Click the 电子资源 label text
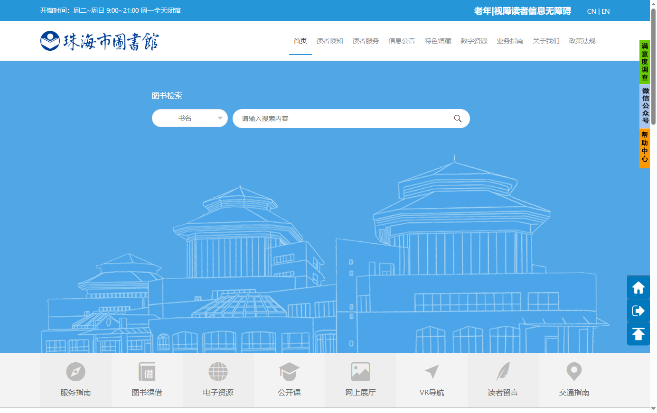The height and width of the screenshot is (413, 657). [x=218, y=393]
